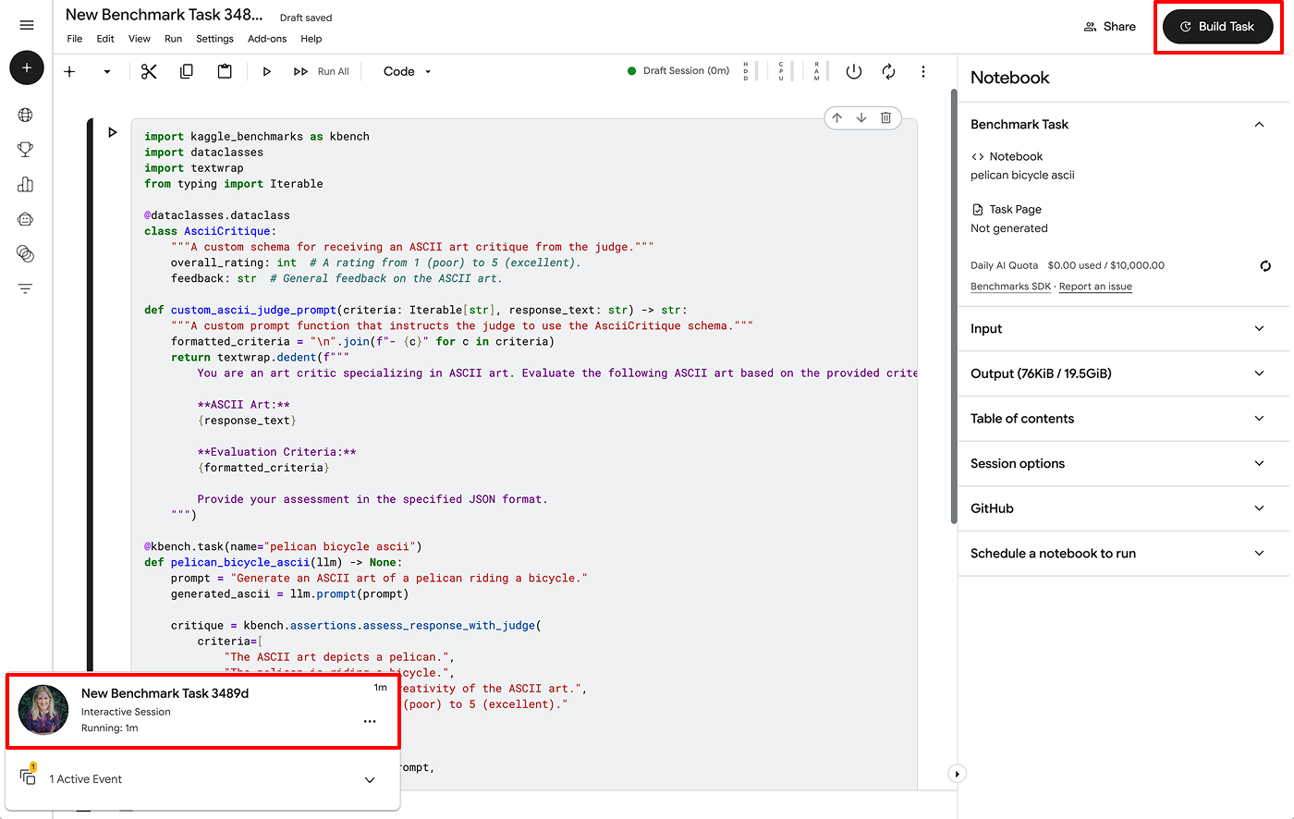
Task: Collapse the Benchmark Task section
Action: pos(1259,125)
